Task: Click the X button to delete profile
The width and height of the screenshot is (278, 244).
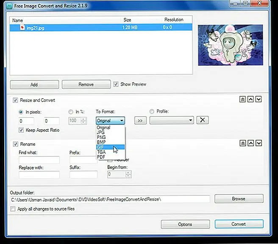Action: click(203, 120)
